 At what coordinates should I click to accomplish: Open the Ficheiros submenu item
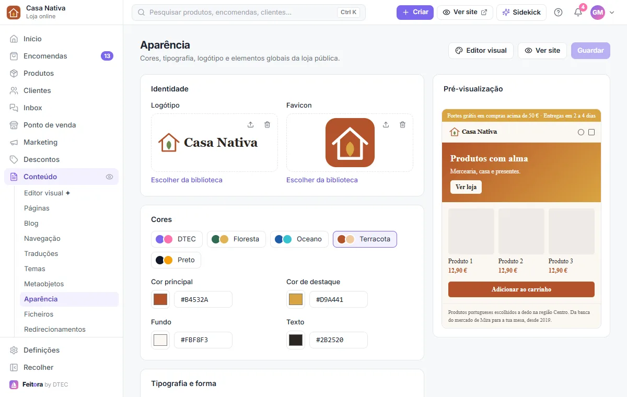69,314
